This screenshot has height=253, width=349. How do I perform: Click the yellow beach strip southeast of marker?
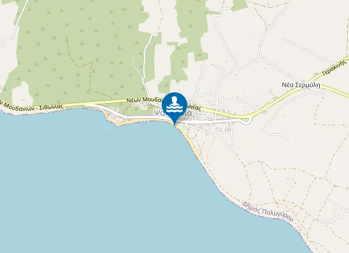pos(189,141)
